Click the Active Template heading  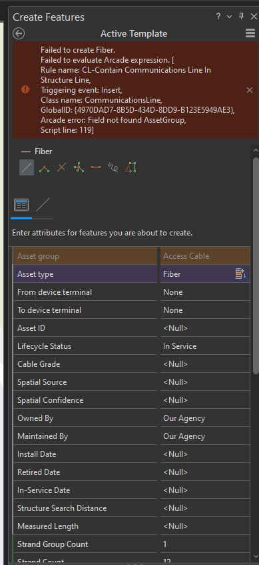pyautogui.click(x=134, y=33)
